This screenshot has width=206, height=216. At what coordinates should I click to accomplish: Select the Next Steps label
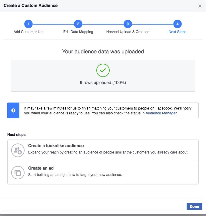coord(178,32)
